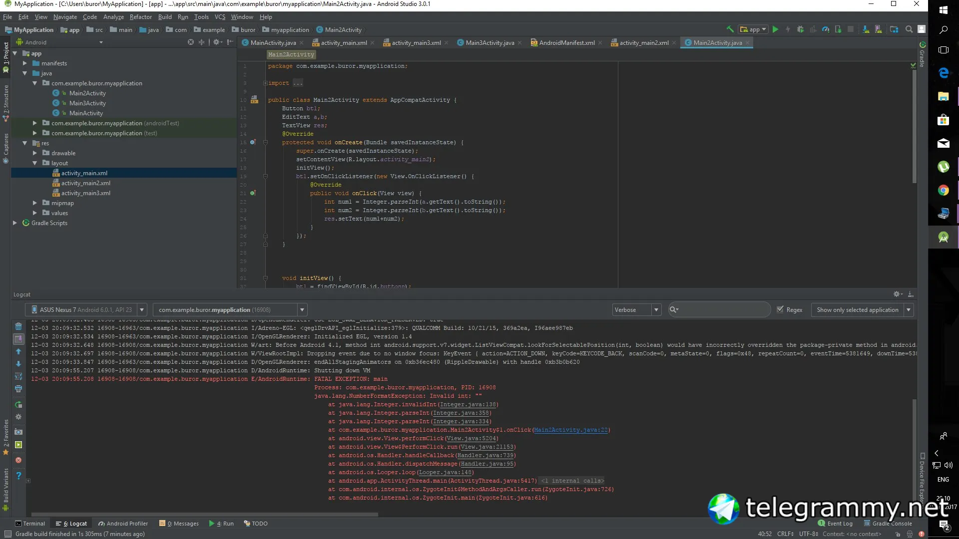Open the Android Profiler gauge icon in toolbar
Image resolution: width=959 pixels, height=539 pixels.
(x=826, y=29)
